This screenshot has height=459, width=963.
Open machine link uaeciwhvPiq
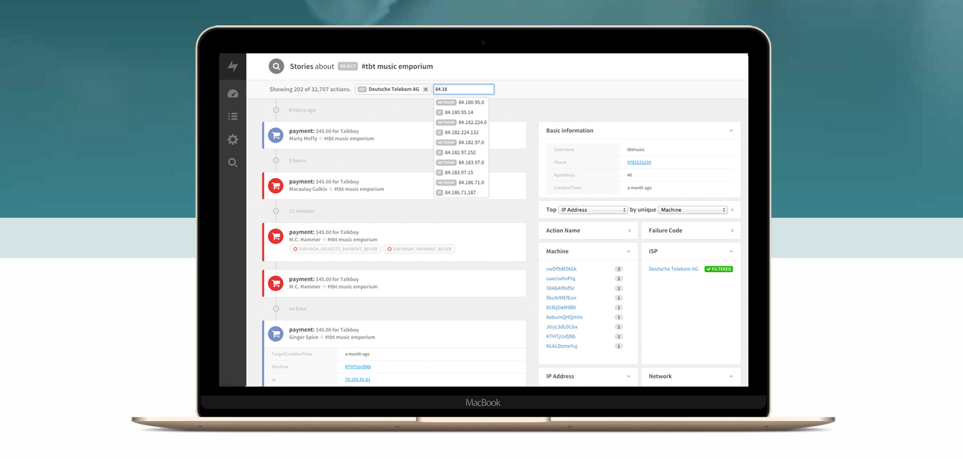click(x=560, y=279)
